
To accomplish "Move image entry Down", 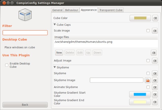I will click(97, 53).
